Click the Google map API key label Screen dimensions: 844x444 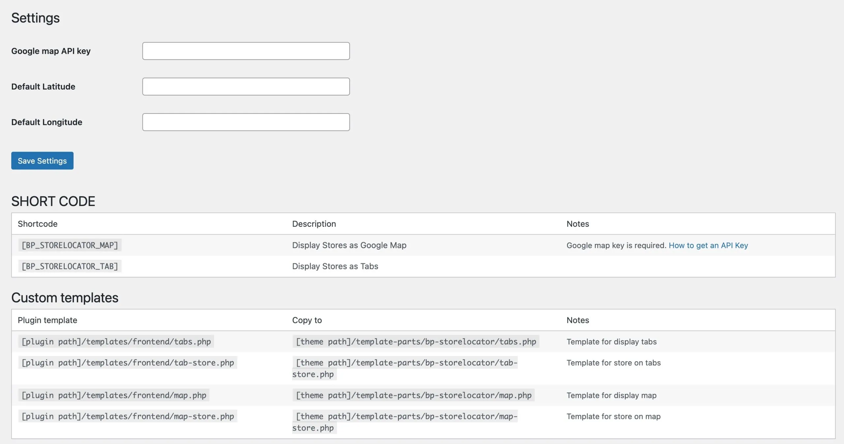[51, 51]
